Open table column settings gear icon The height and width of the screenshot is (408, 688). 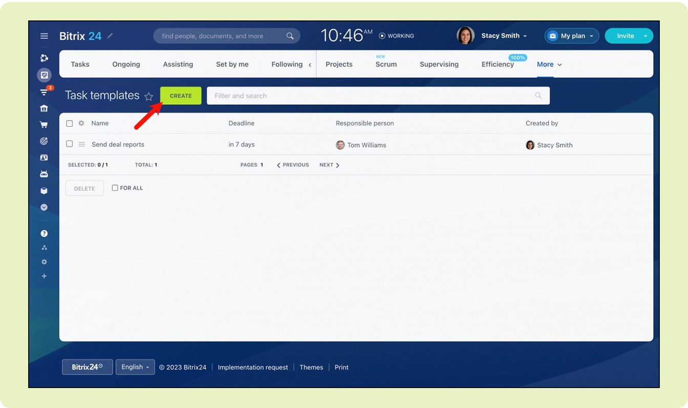(81, 123)
